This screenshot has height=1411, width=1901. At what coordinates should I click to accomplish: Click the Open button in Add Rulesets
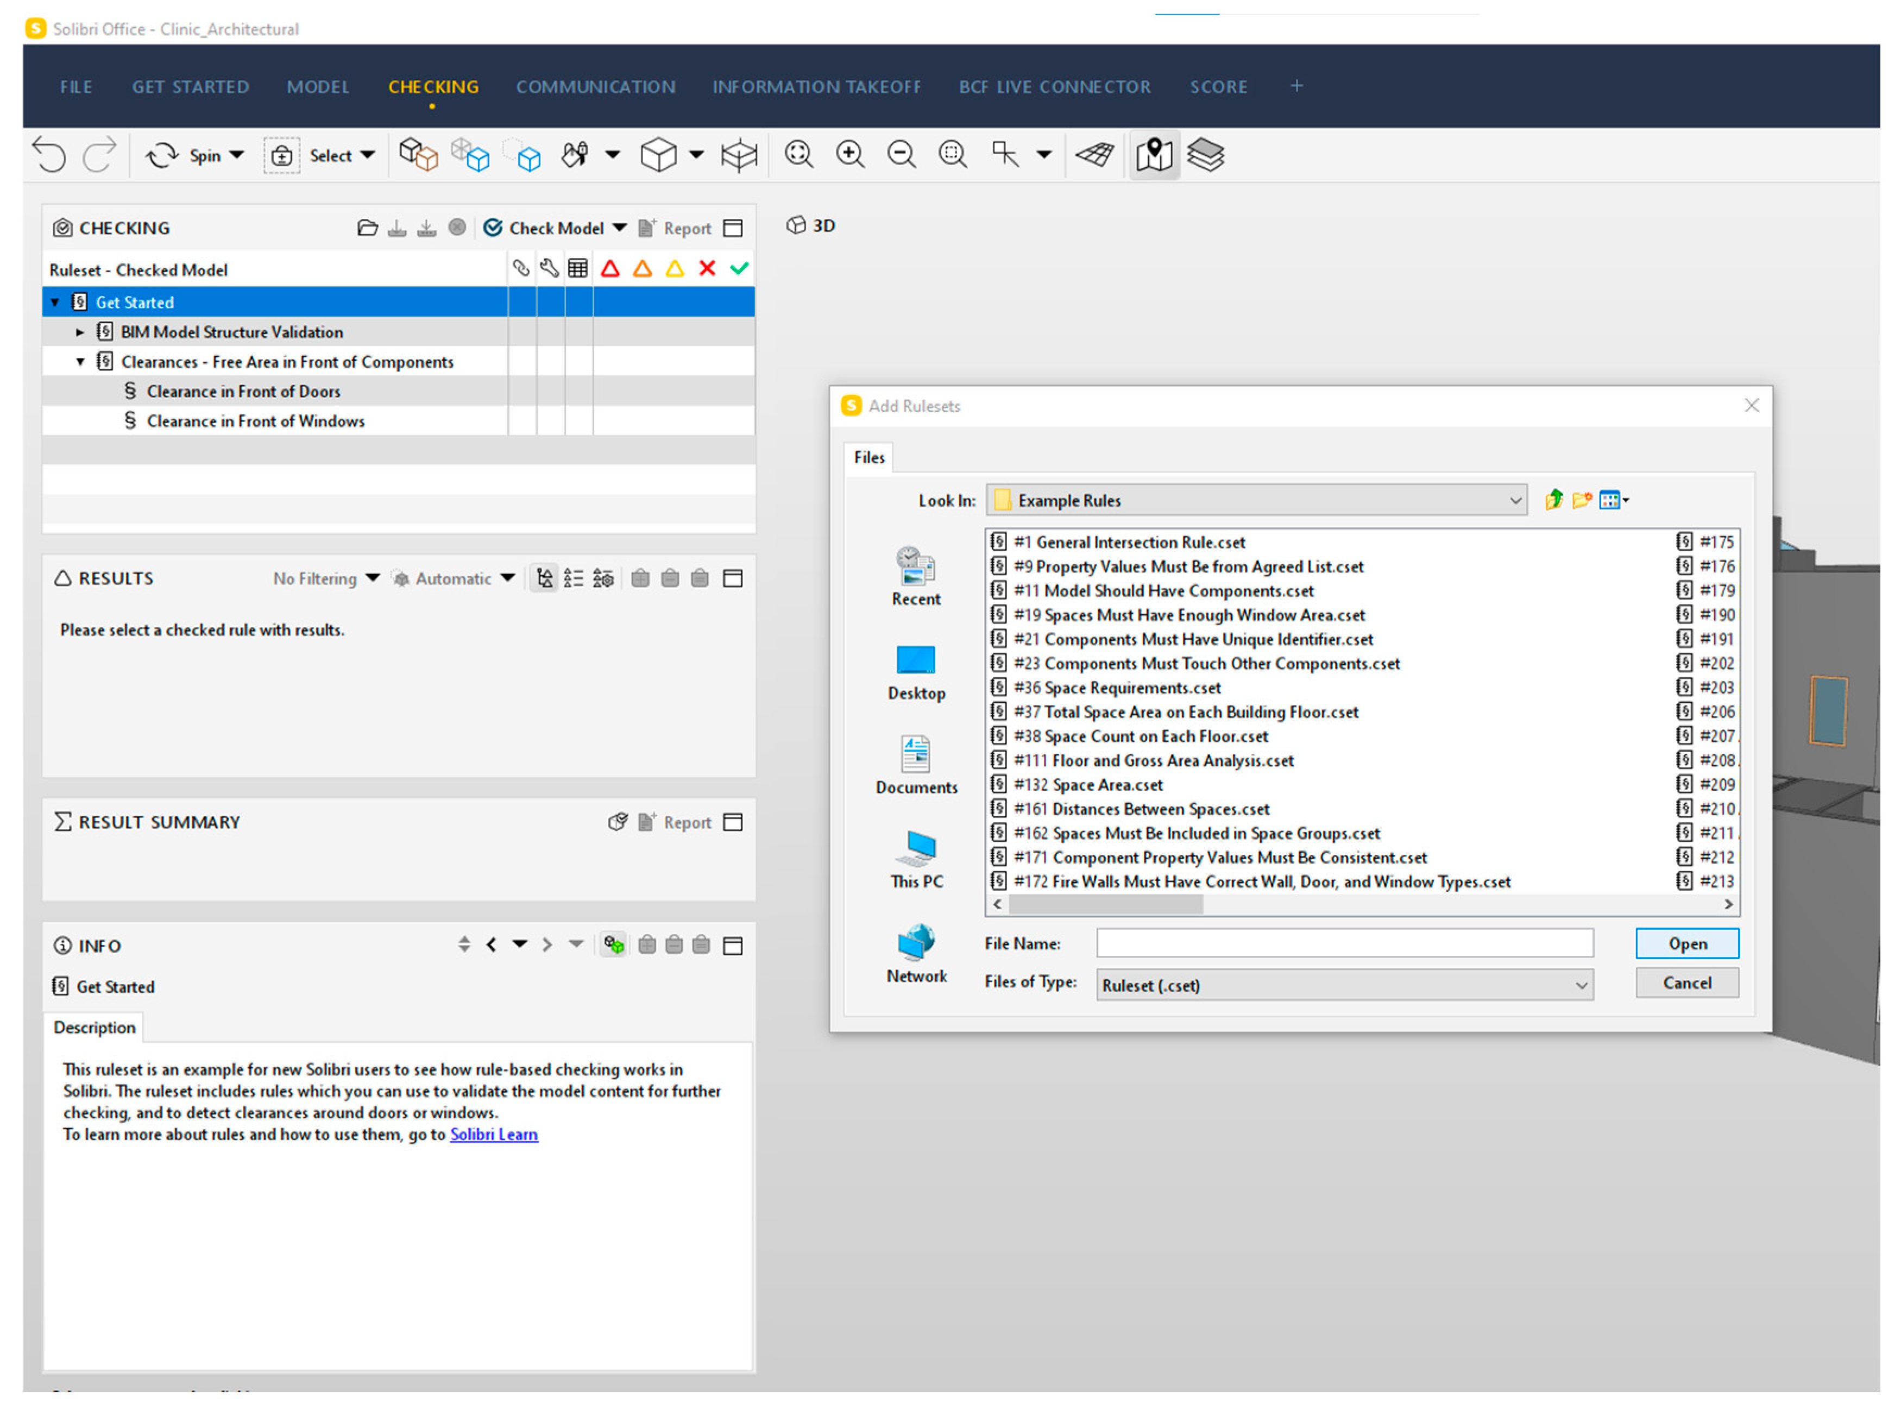click(1686, 944)
